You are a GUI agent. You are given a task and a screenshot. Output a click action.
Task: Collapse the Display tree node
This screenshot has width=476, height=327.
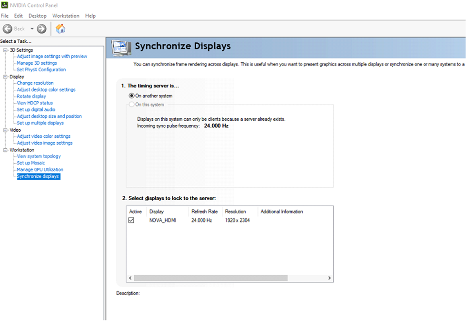point(5,77)
